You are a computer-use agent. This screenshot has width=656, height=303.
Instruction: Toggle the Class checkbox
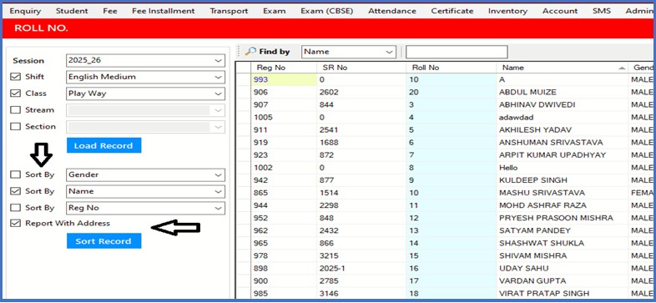point(16,93)
